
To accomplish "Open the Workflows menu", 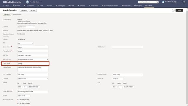I will 93,6.
